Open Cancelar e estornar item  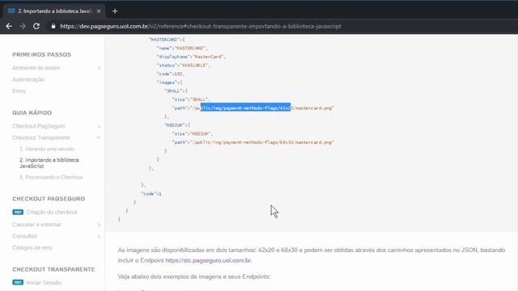click(x=36, y=225)
